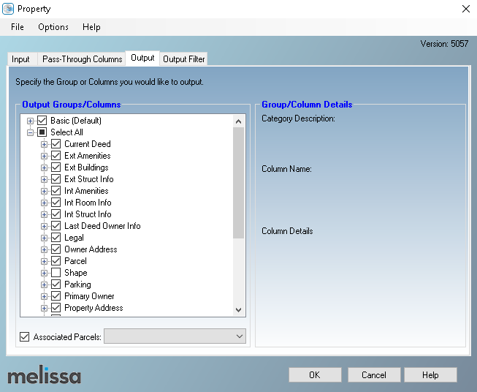Uncheck the Current Deed checkbox
The width and height of the screenshot is (477, 392).
pyautogui.click(x=56, y=144)
